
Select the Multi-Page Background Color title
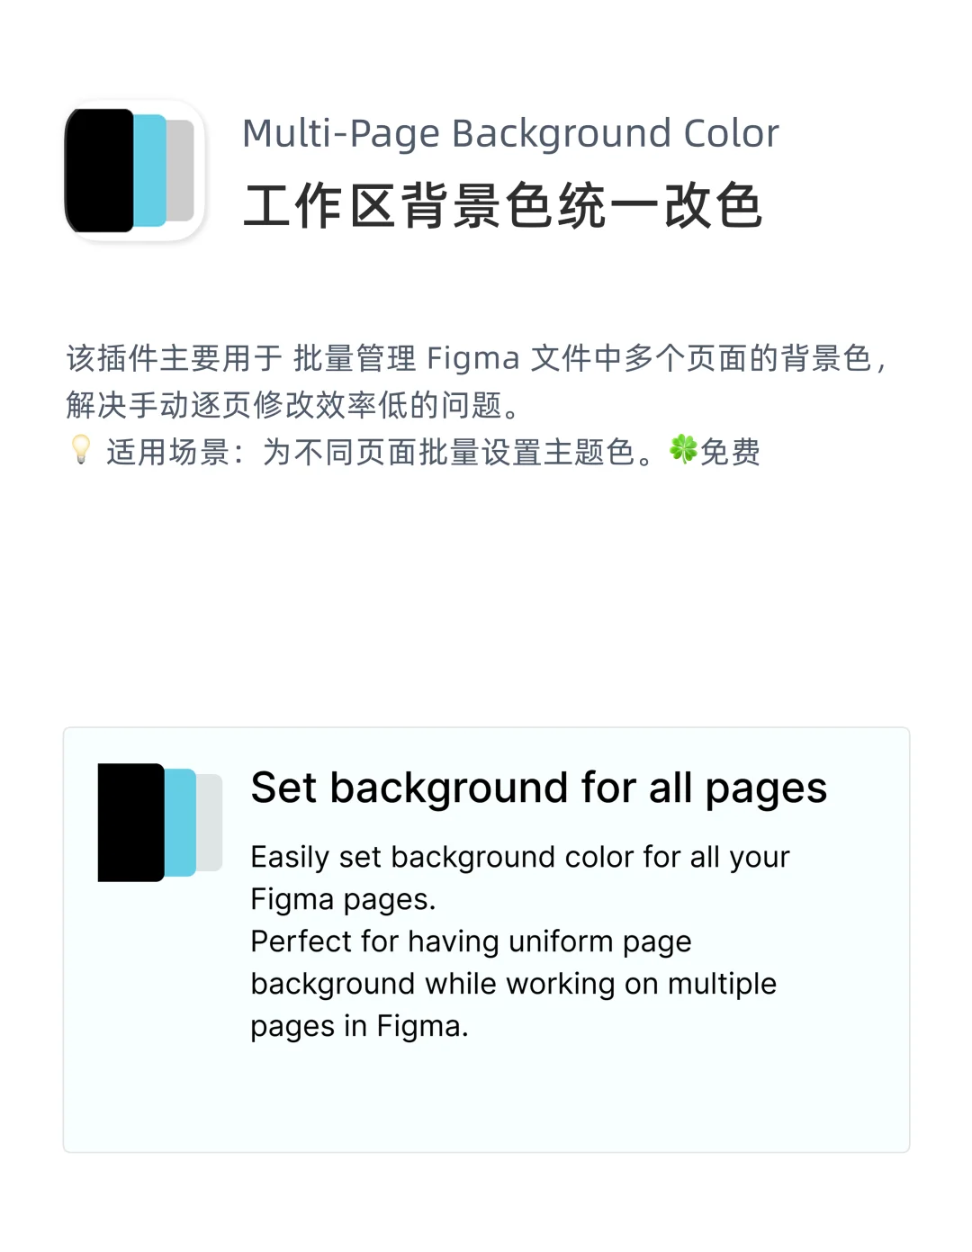click(510, 133)
